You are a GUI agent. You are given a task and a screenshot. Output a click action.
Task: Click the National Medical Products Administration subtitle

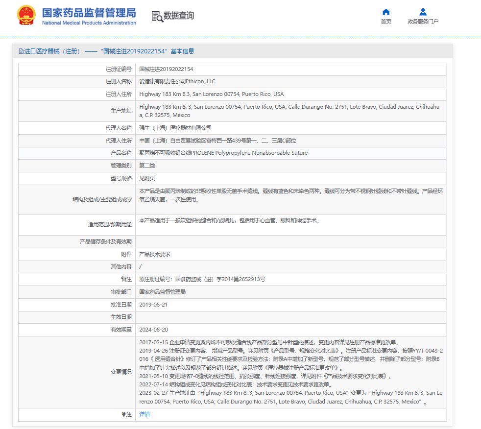click(x=89, y=23)
